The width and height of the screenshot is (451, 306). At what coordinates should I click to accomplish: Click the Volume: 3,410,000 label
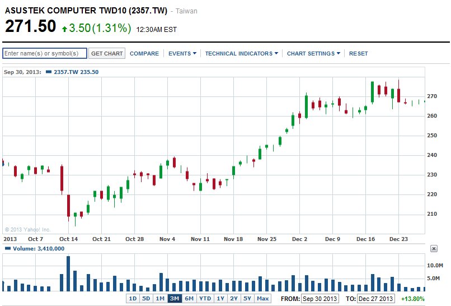coord(39,248)
